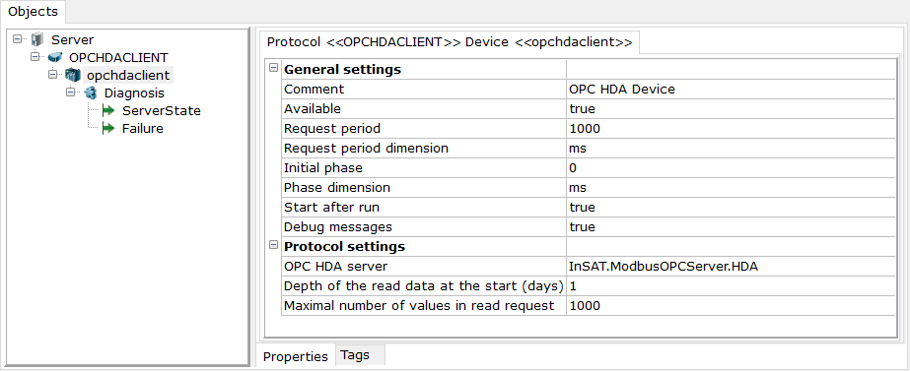Toggle the Start after run value
910x371 pixels.
click(731, 207)
